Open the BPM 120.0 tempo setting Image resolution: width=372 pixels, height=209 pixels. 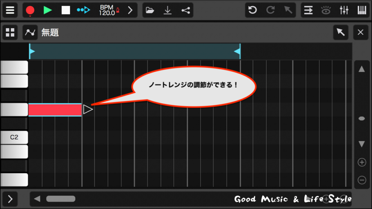107,11
